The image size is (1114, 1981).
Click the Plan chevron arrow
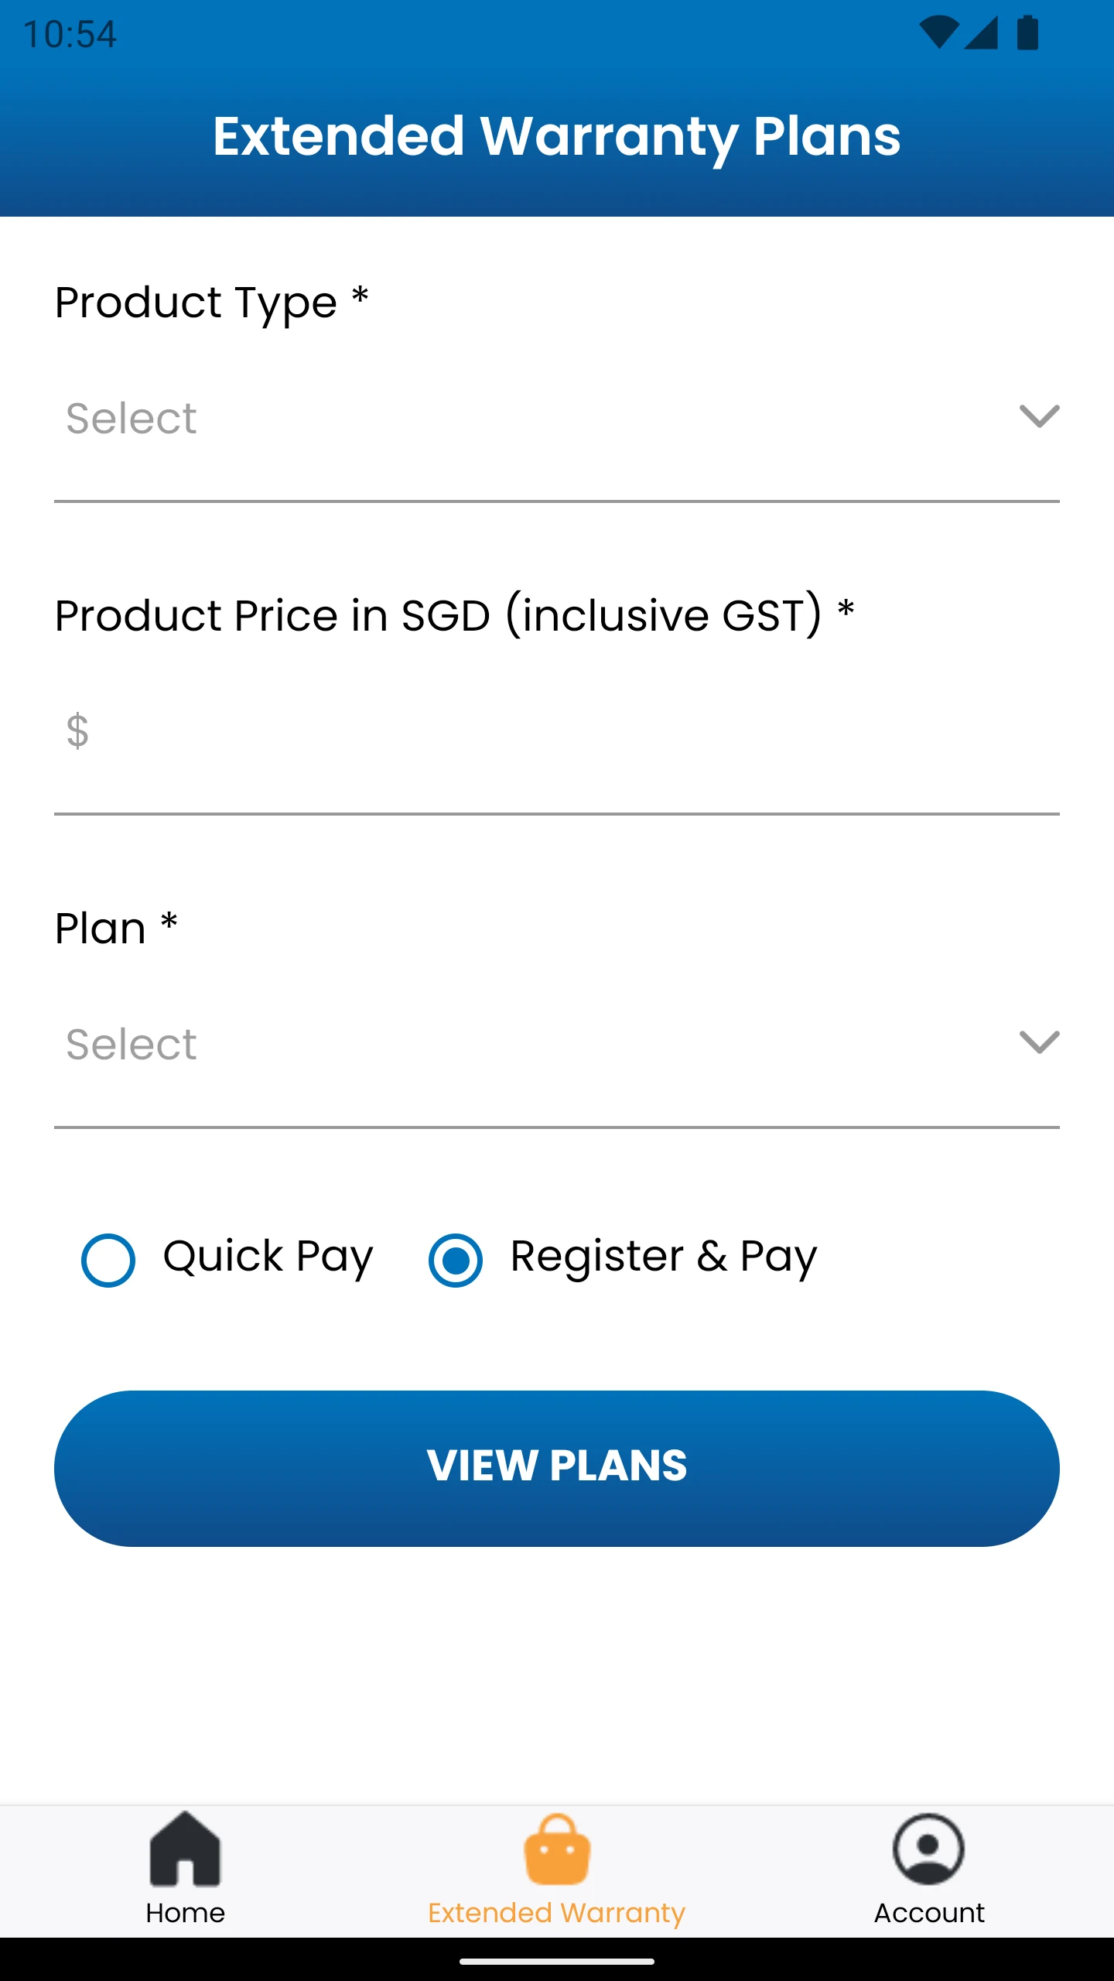click(x=1039, y=1042)
